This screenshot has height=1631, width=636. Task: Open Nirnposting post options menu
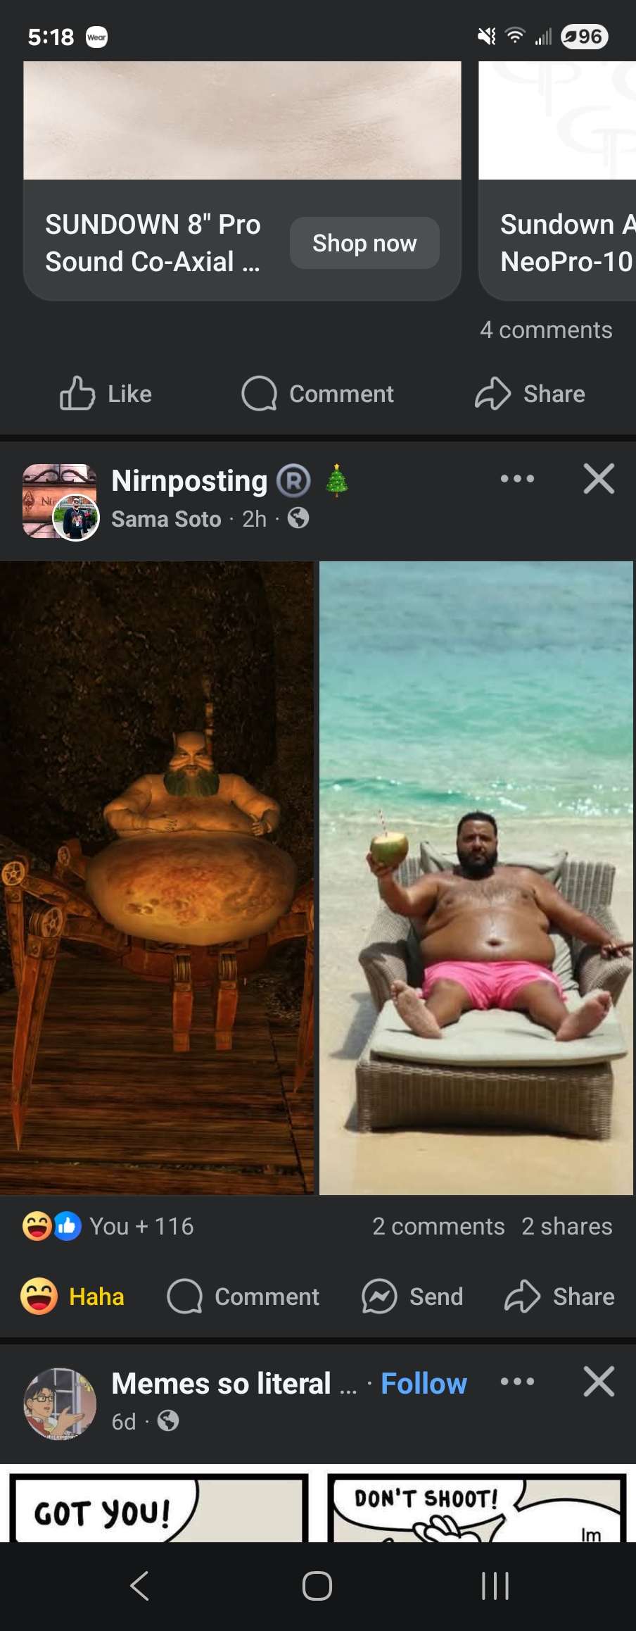click(517, 479)
